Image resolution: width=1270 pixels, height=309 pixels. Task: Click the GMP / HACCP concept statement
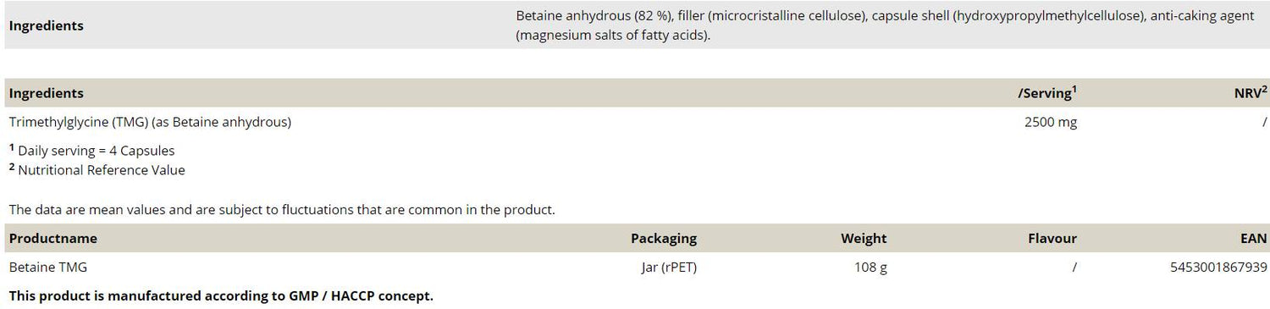(x=221, y=296)
